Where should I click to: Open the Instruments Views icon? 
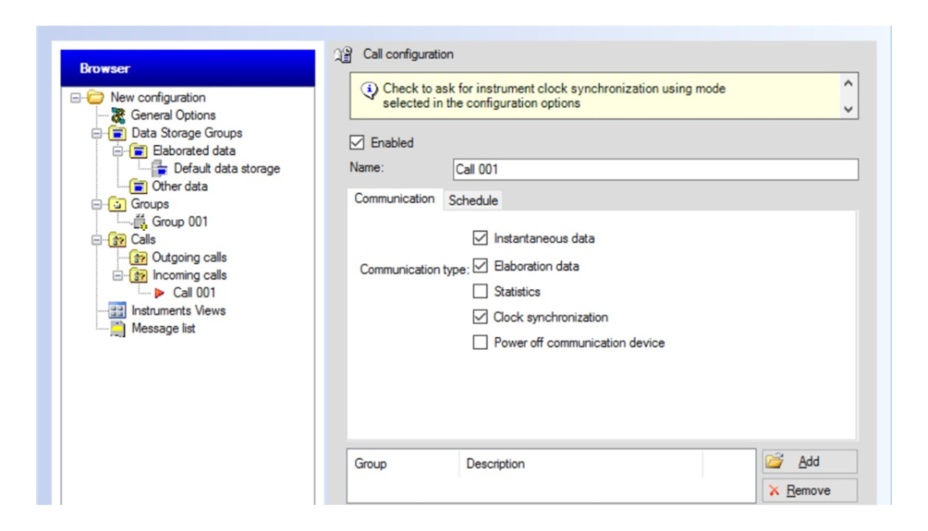click(118, 311)
